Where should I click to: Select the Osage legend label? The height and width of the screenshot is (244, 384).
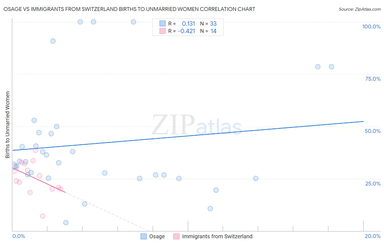point(157,236)
